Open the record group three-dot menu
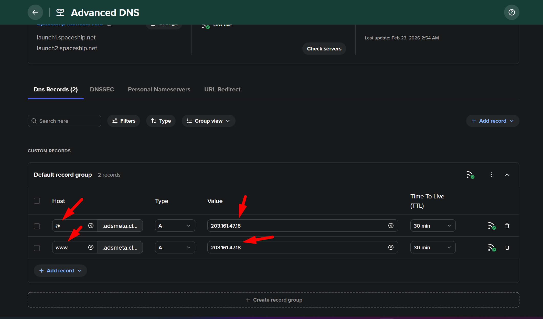543x319 pixels. click(492, 175)
